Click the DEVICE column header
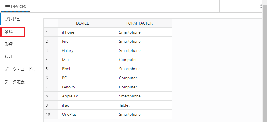Viewport: 267px width, 122px height. (x=82, y=23)
